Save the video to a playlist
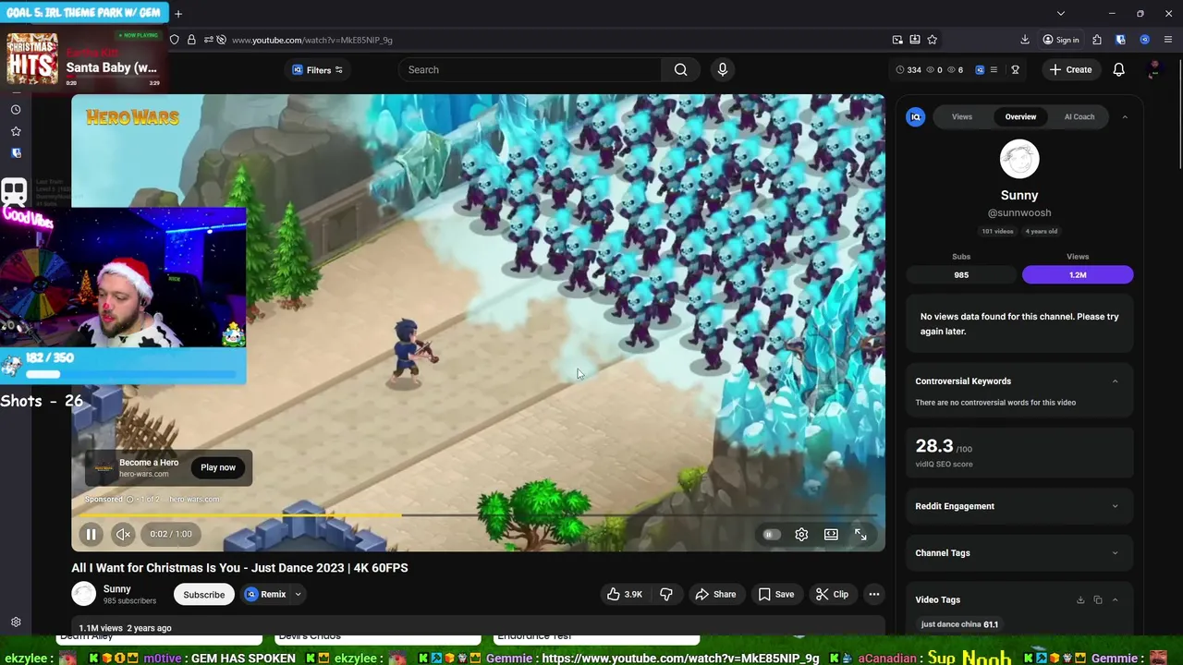This screenshot has width=1183, height=665. tap(776, 595)
